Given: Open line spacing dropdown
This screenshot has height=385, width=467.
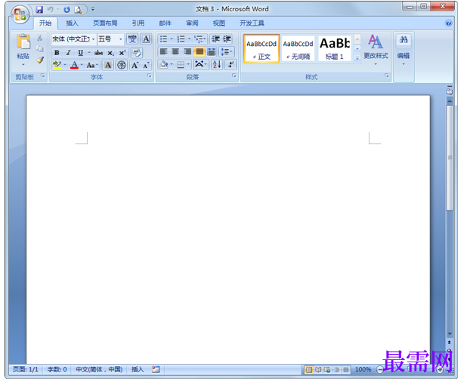Looking at the screenshot, I should (227, 52).
